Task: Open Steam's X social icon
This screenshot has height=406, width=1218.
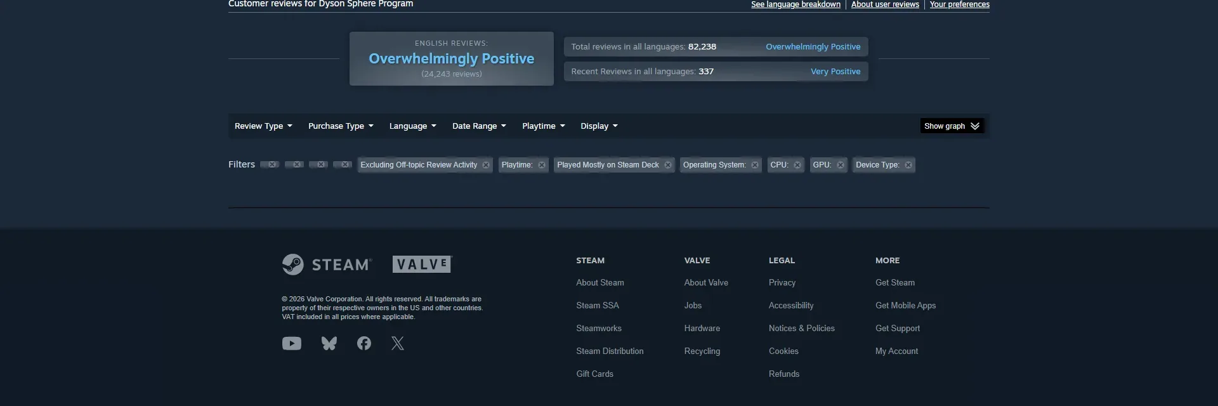Action: [x=398, y=343]
